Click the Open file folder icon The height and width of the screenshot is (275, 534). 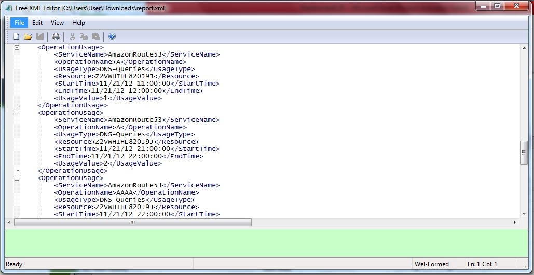pos(28,36)
